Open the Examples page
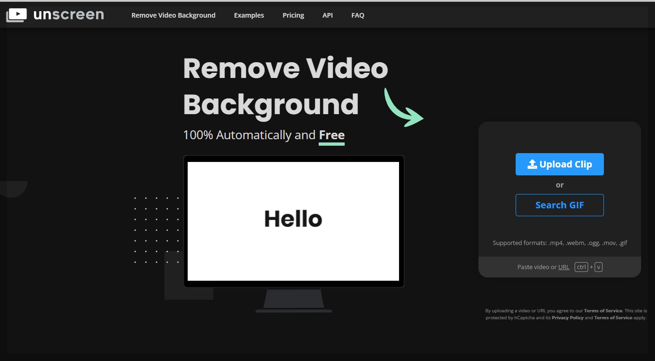The width and height of the screenshot is (655, 361). coord(249,15)
